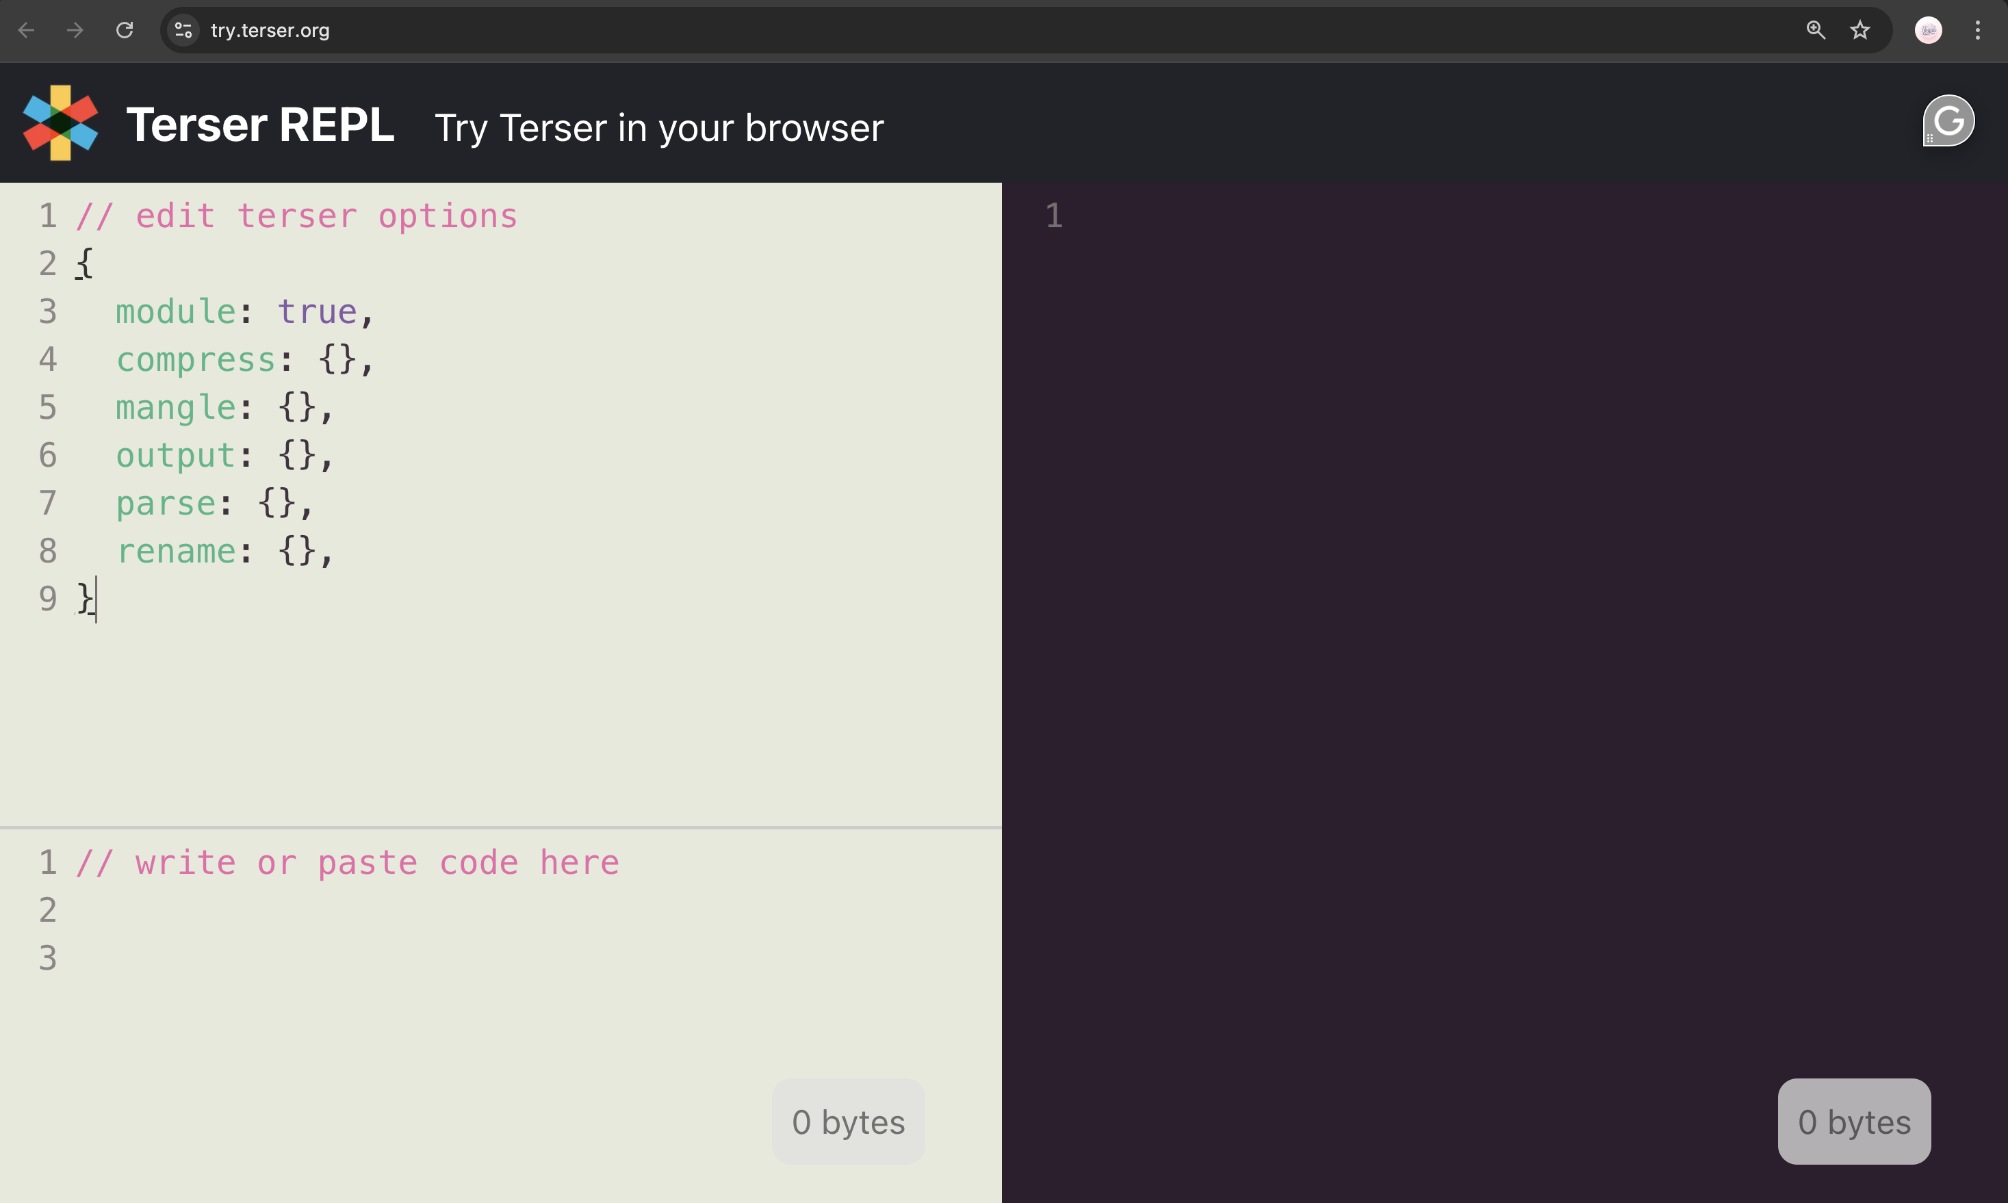The width and height of the screenshot is (2008, 1203).
Task: Click the zoom magnifier icon in address bar
Action: (x=1816, y=31)
